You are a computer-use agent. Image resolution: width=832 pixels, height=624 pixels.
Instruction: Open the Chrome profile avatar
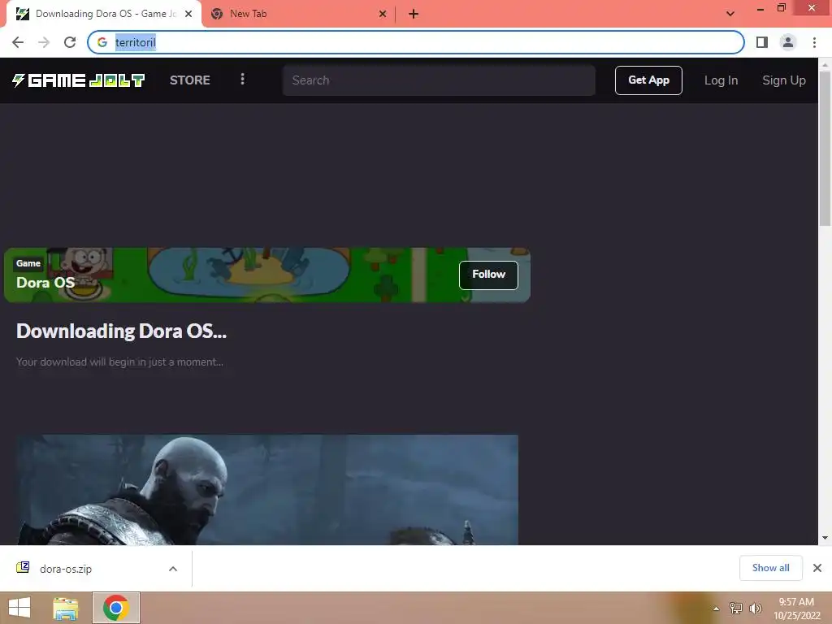(788, 42)
